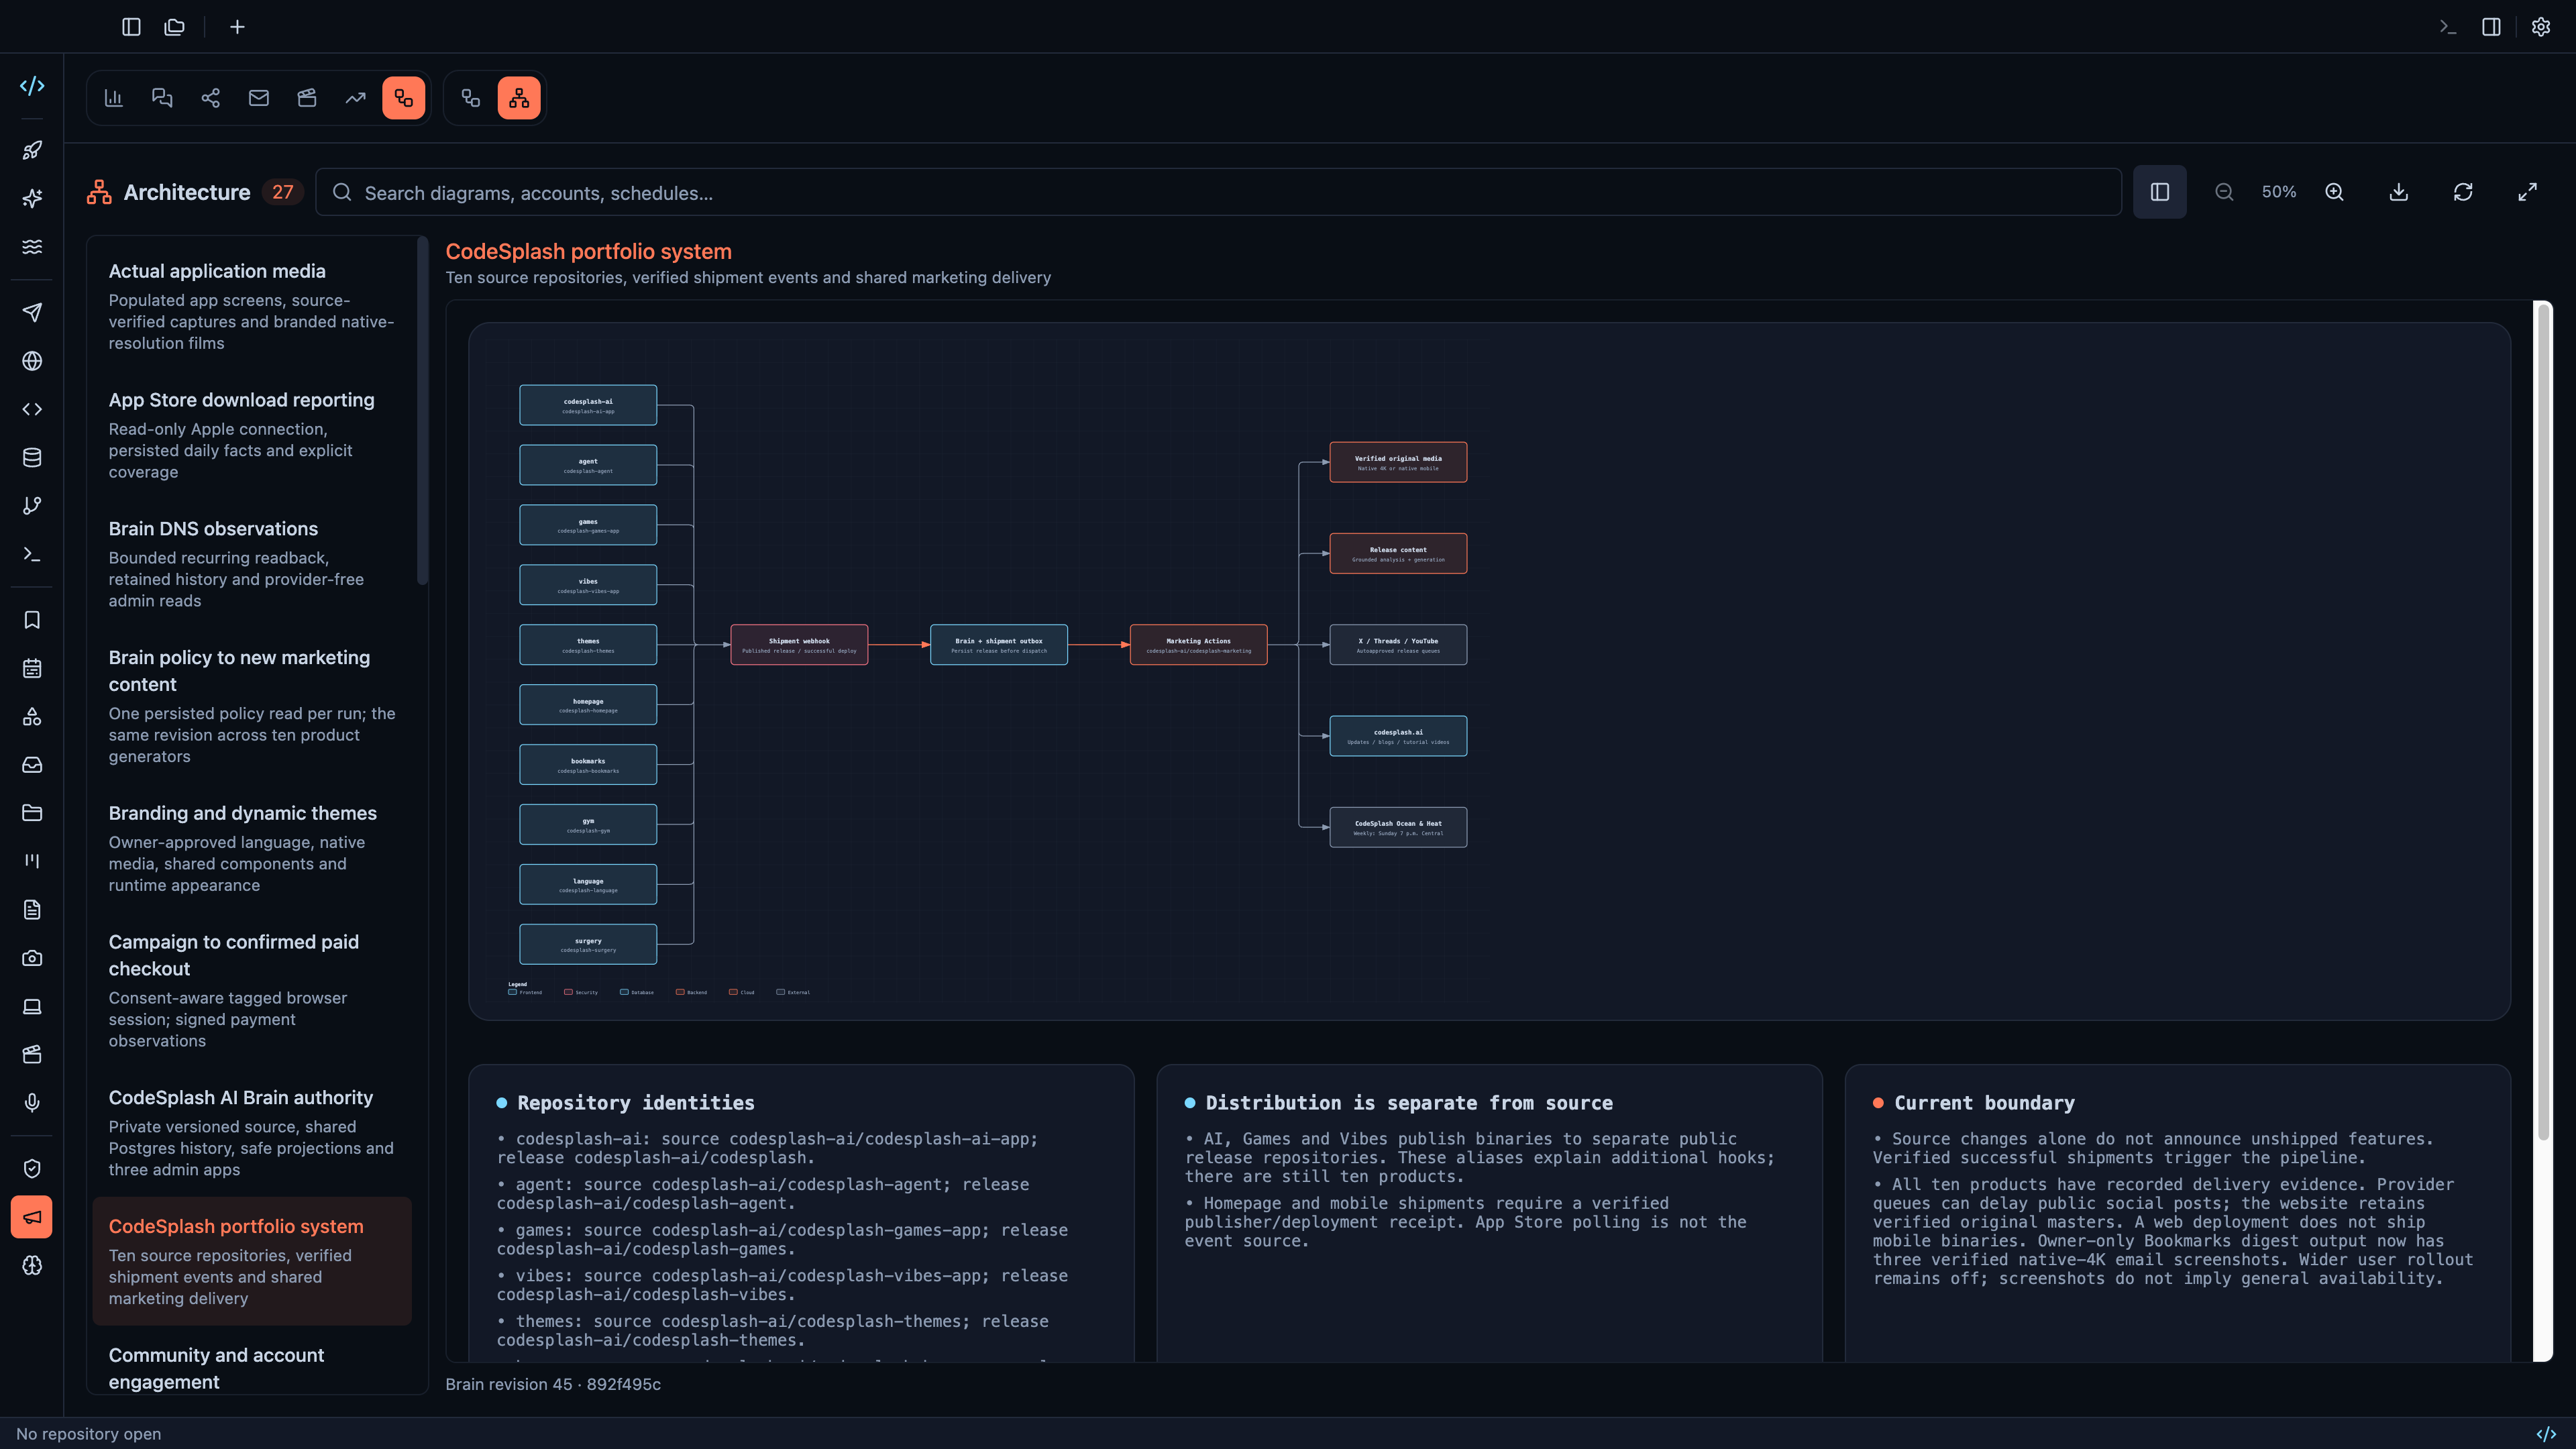
Task: Select App Store download reporting entry
Action: tap(252, 435)
